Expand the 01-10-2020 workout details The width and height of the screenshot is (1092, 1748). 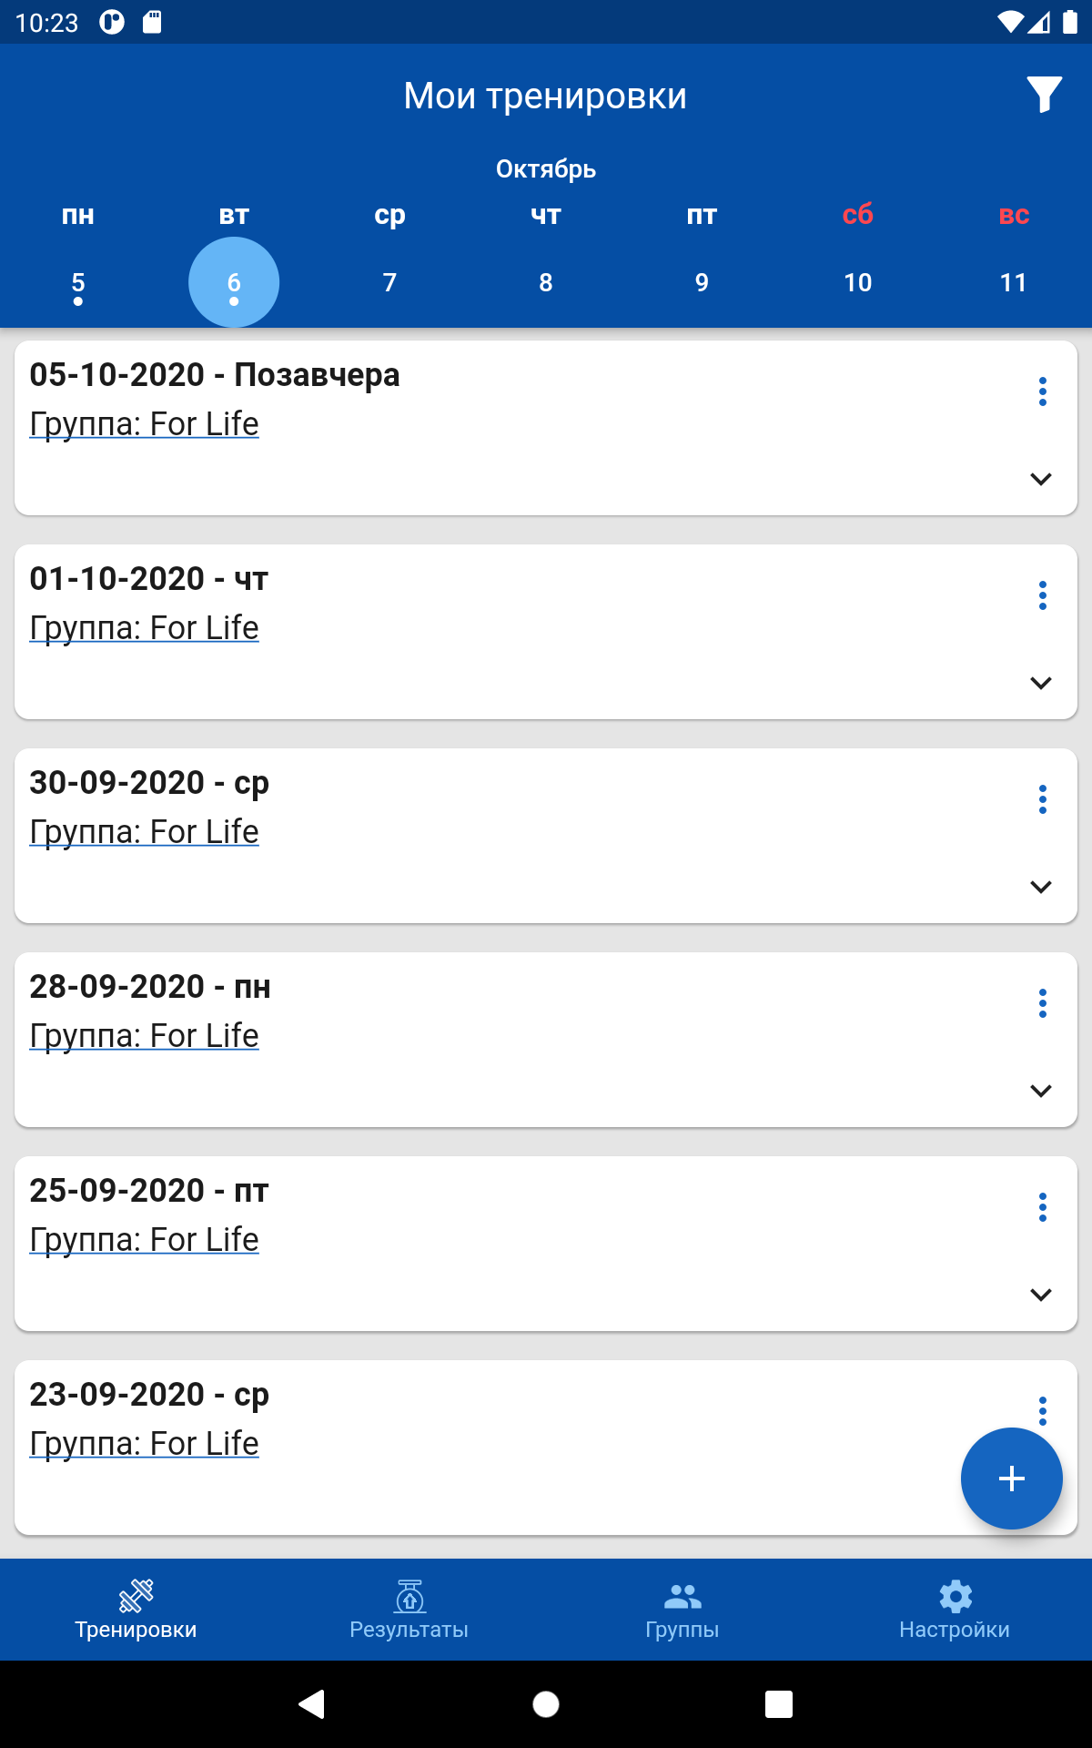pos(1040,683)
